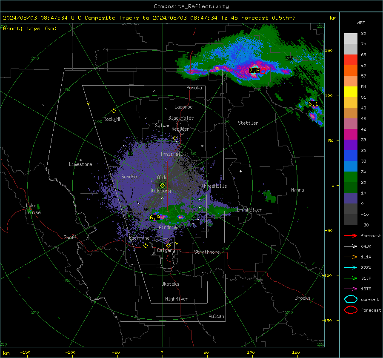Click the green 31JP arrow legend icon
383x358 pixels.
[x=351, y=278]
